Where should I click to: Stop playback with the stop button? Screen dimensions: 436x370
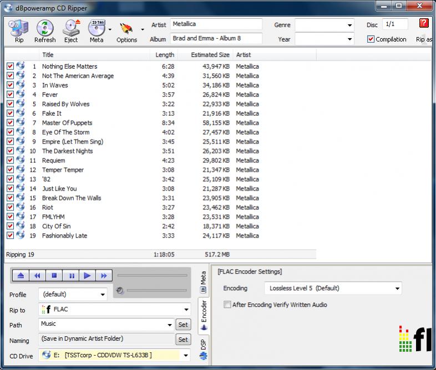pyautogui.click(x=54, y=275)
